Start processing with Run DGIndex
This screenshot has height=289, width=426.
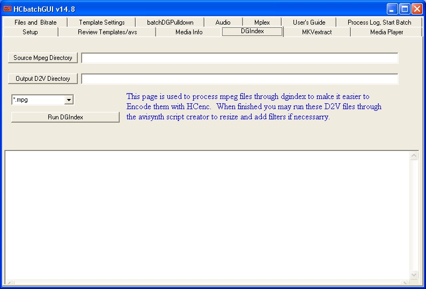[65, 117]
